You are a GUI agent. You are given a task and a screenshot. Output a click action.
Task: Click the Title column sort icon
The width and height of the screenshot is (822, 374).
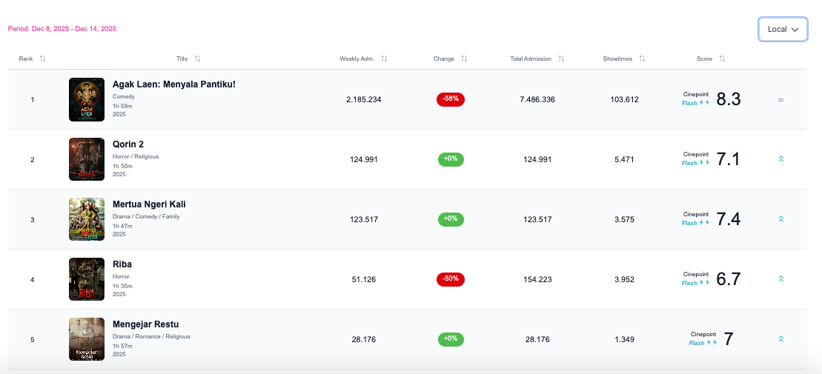pos(197,59)
